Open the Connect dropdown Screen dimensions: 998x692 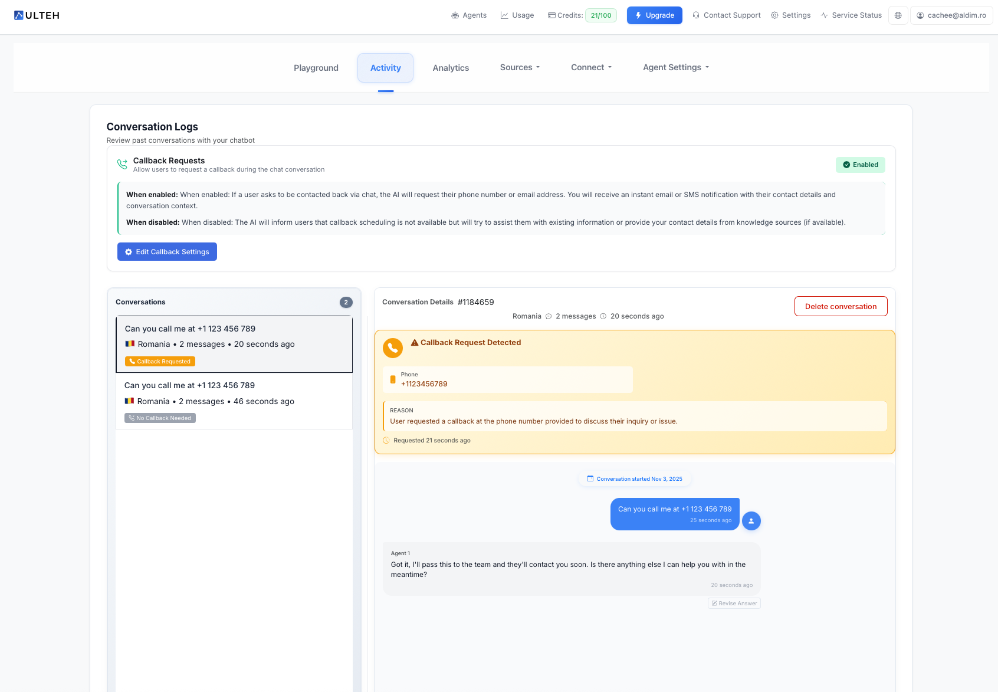tap(590, 67)
